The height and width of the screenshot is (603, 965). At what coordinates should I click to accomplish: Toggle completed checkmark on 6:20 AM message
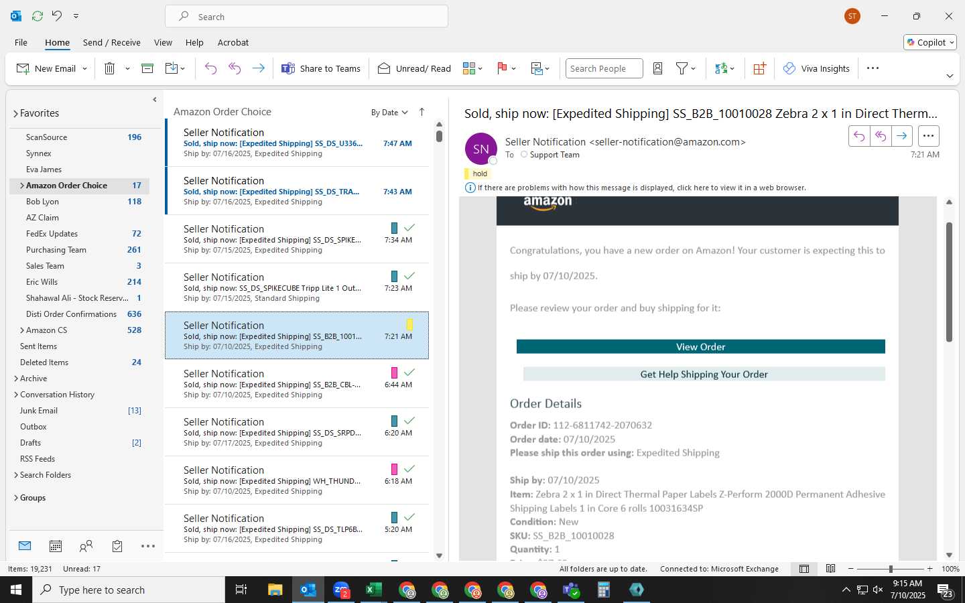point(409,421)
